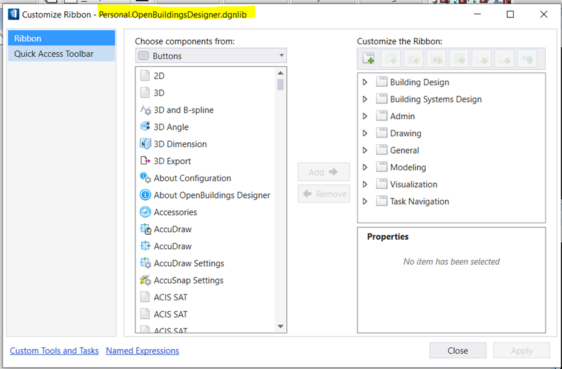
Task: Choose the 3D Angle component
Action: tap(164, 127)
